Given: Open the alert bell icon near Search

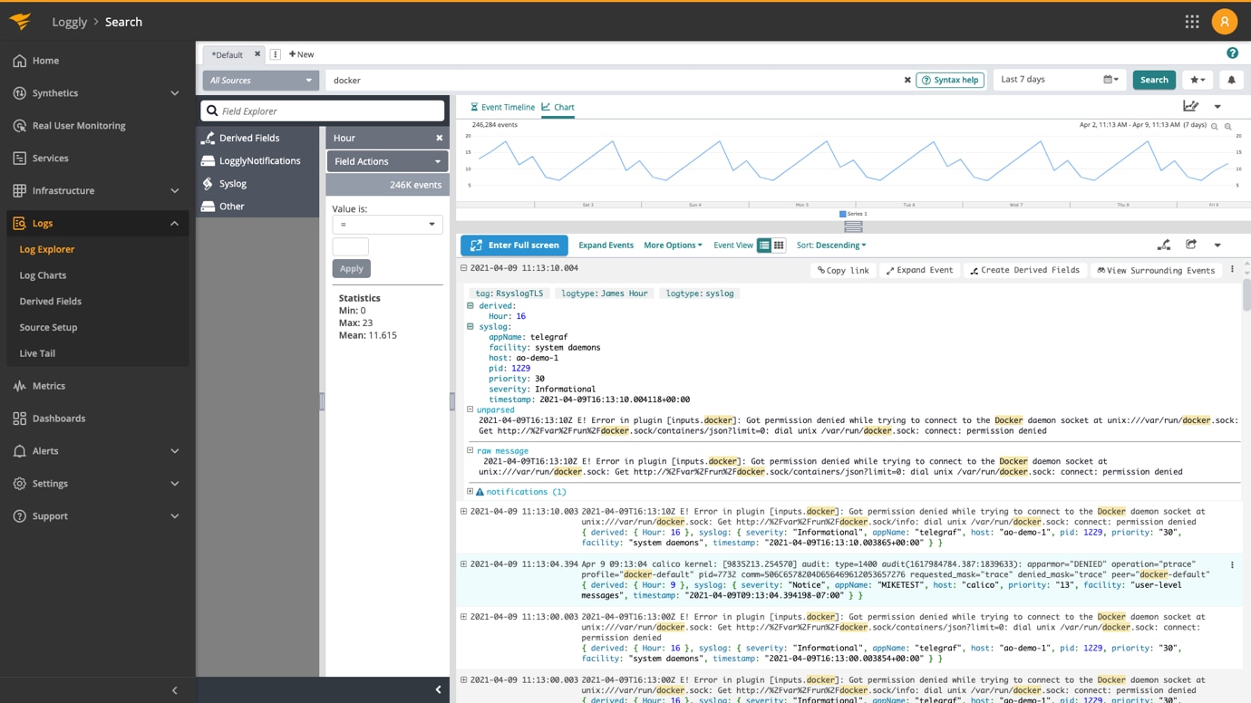Looking at the screenshot, I should coord(1231,80).
